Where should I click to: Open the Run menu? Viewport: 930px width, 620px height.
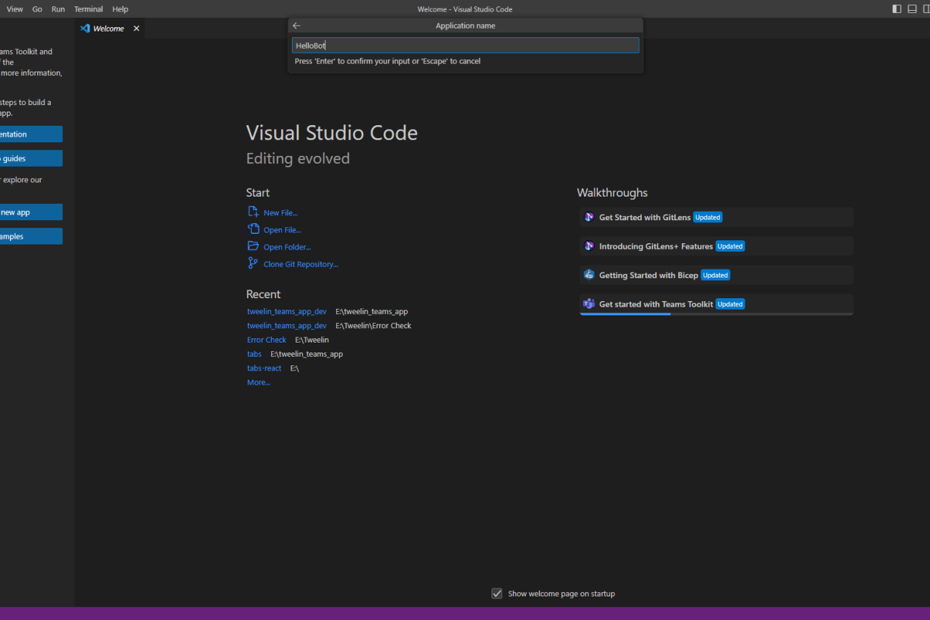coord(58,9)
